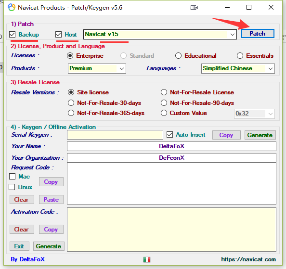Click into the Your Name input field
The height and width of the screenshot is (269, 286).
click(171, 146)
